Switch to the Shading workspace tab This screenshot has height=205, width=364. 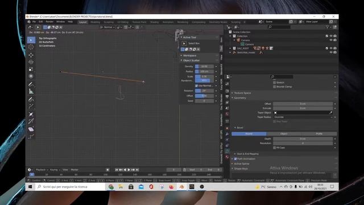coord(154,22)
